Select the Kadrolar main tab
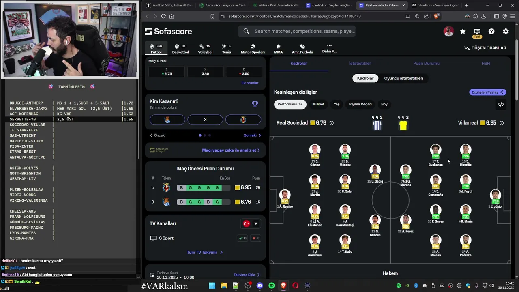 tap(299, 64)
